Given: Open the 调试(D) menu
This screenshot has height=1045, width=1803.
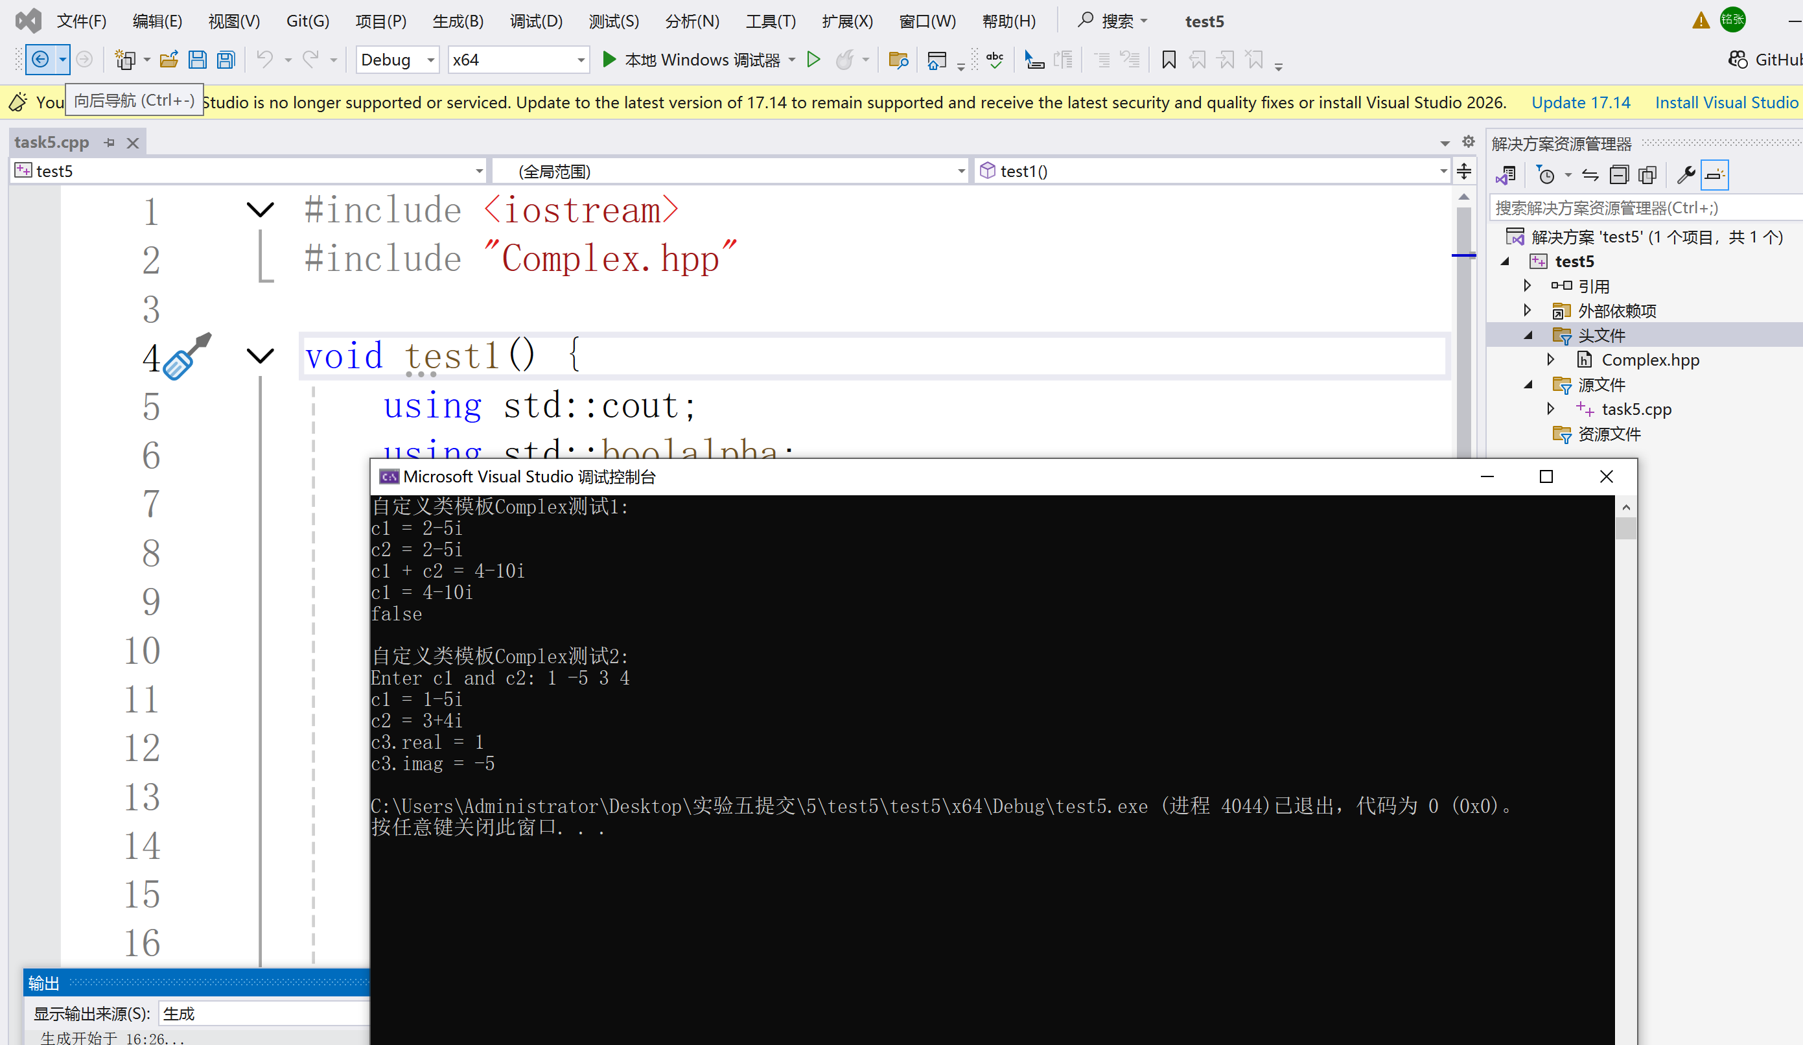Looking at the screenshot, I should pos(535,21).
